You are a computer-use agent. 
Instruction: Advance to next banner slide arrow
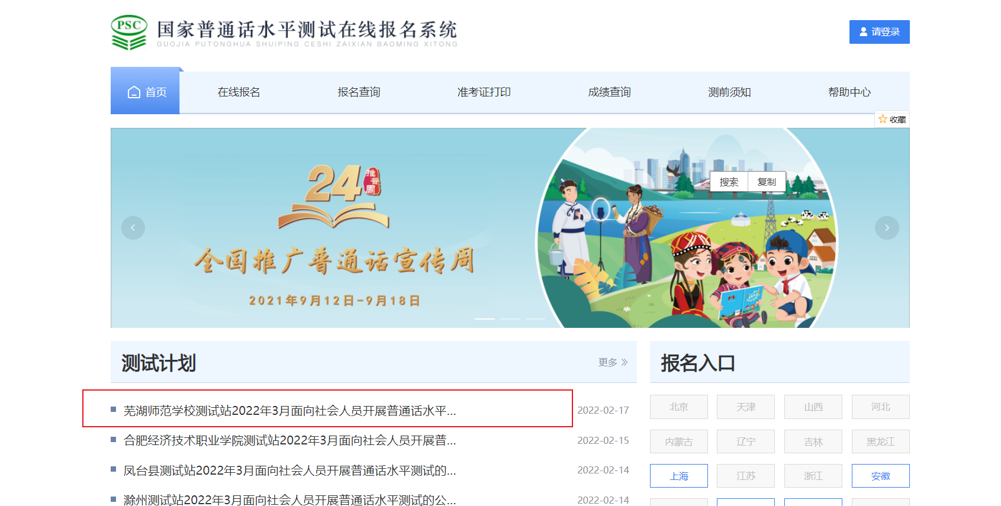(x=887, y=228)
